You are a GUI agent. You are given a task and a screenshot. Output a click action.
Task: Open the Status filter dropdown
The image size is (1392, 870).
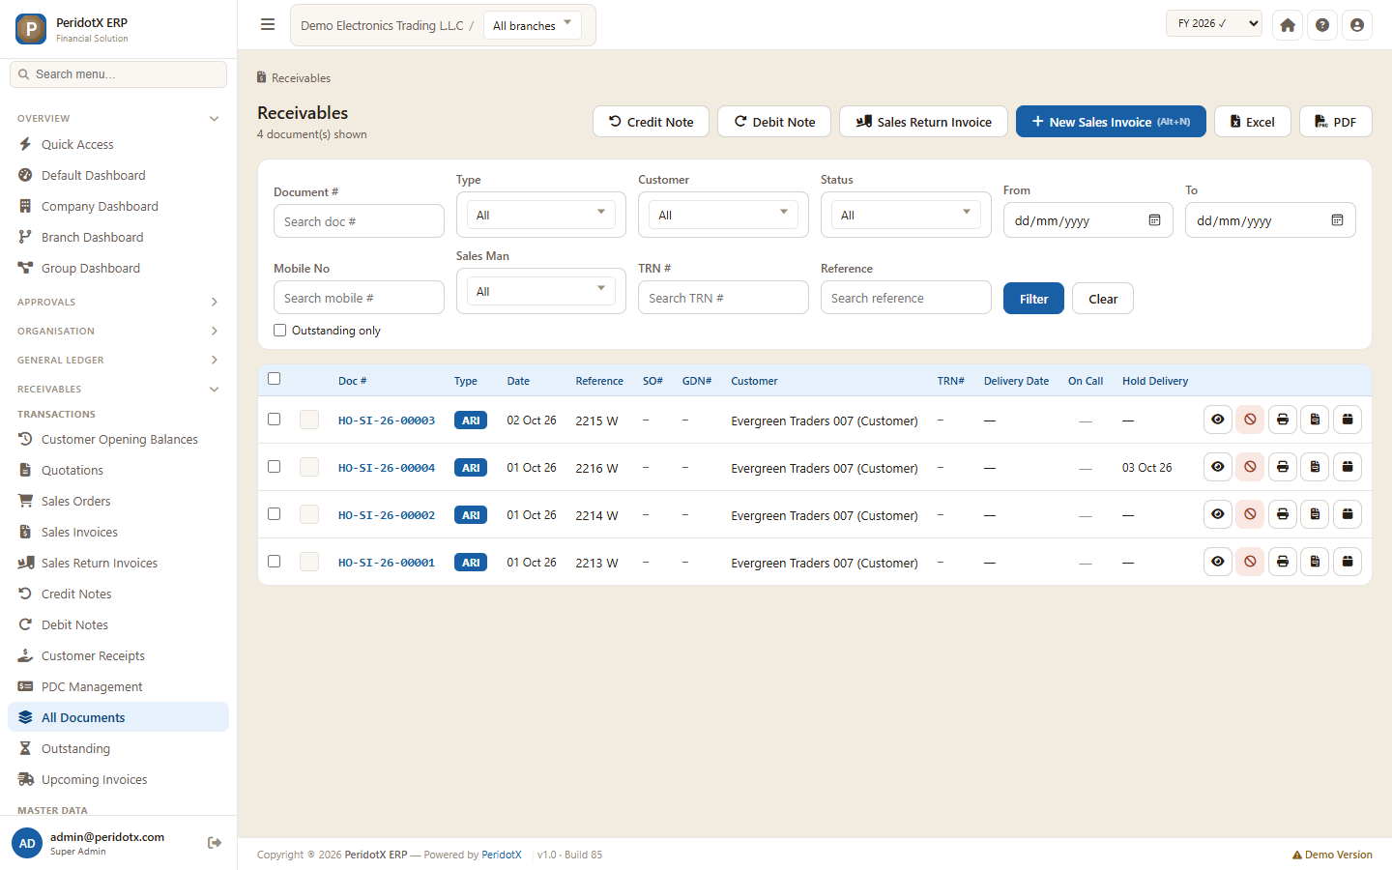coord(906,215)
